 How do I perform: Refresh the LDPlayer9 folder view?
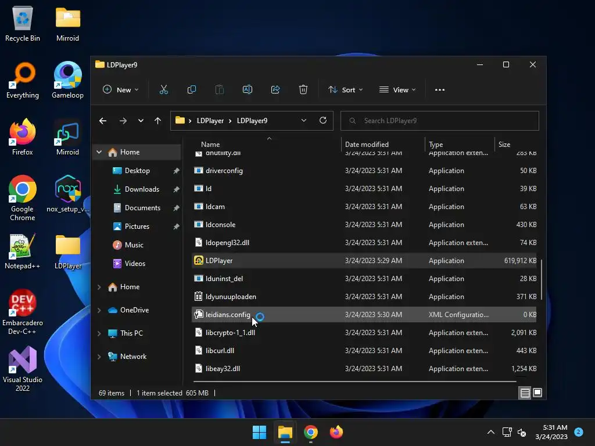(323, 120)
